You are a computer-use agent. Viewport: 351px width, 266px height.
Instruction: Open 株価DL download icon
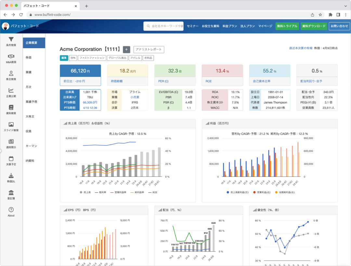point(11,175)
